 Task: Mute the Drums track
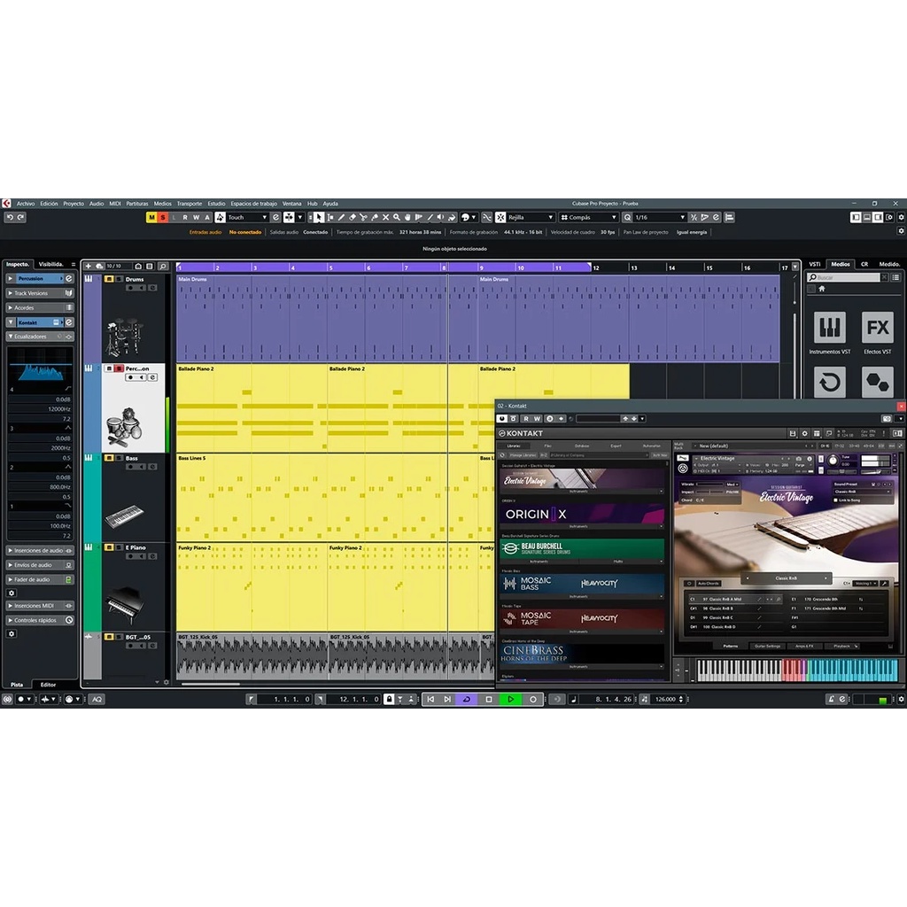[109, 279]
